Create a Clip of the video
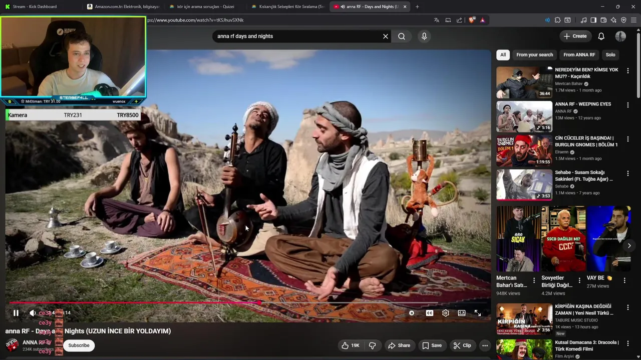Viewport: 641px width, 360px height. tap(462, 345)
